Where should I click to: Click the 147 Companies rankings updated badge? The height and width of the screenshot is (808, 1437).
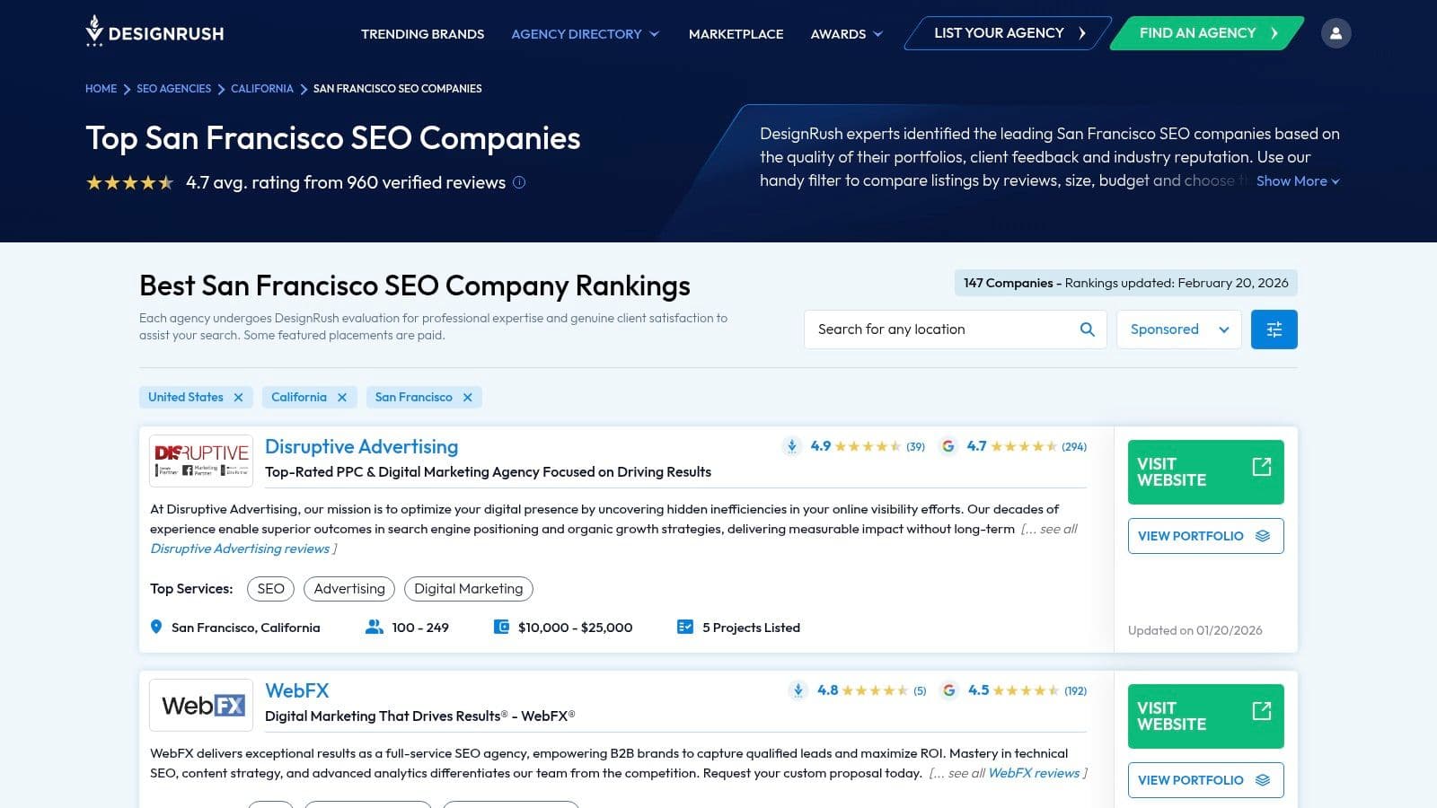pos(1125,283)
